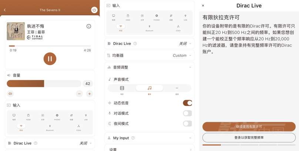
Task: Tap the power icon beside The Sevens II
Action: pyautogui.click(x=94, y=10)
